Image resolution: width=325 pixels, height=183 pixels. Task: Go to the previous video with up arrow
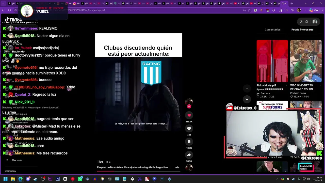(x=247, y=88)
